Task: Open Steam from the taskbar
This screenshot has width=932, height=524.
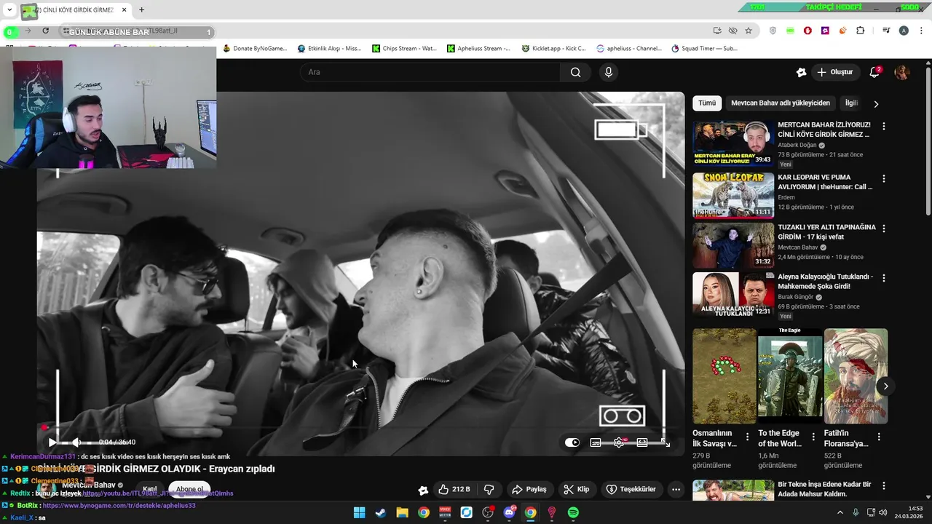Action: pyautogui.click(x=380, y=513)
